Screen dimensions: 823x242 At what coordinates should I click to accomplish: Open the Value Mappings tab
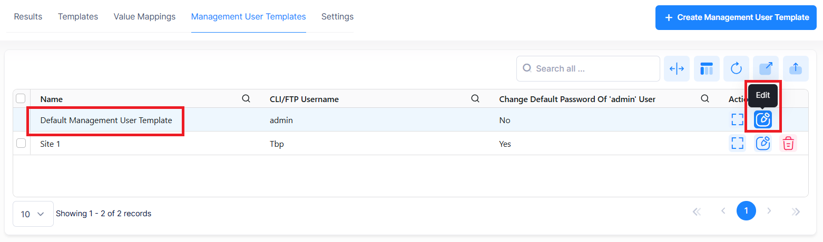point(144,17)
